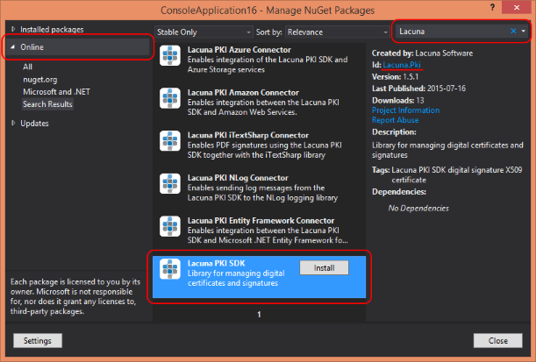Expand the Updates section
Screen dimensions: 536x362
point(13,123)
